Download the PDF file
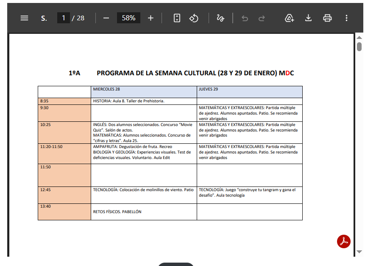The image size is (365, 266). 309,18
